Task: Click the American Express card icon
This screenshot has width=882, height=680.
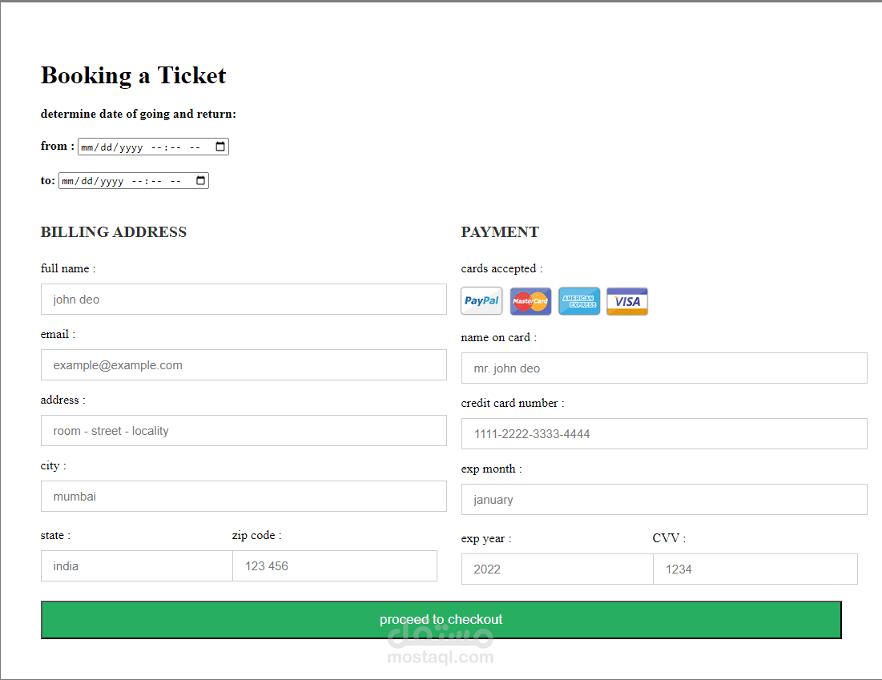Action: pos(578,300)
